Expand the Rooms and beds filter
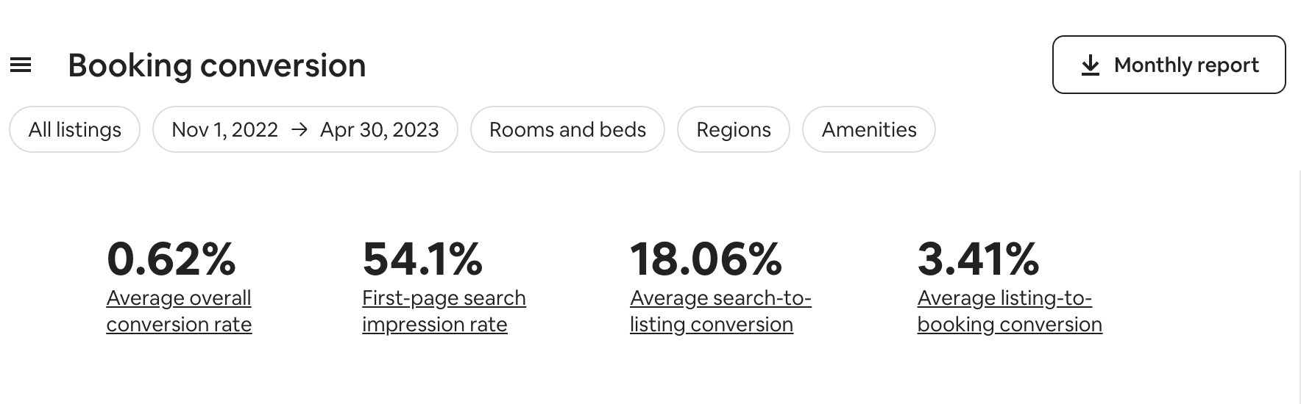Viewport: 1301px width, 404px height. click(x=567, y=130)
